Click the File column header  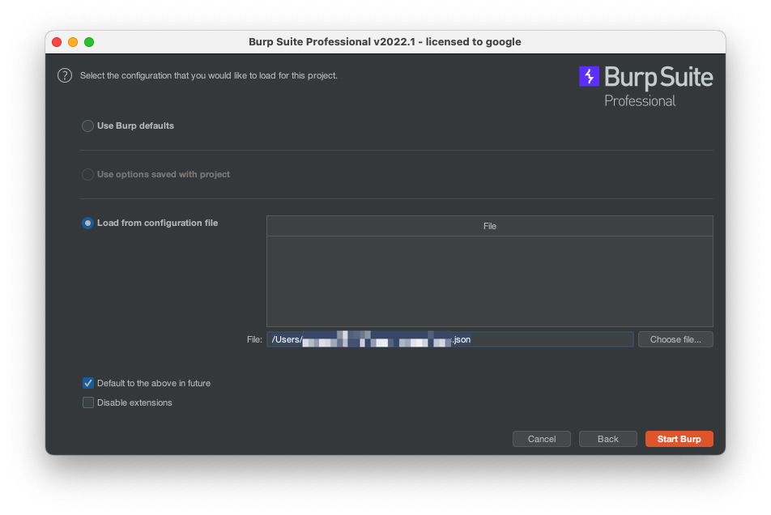(490, 226)
